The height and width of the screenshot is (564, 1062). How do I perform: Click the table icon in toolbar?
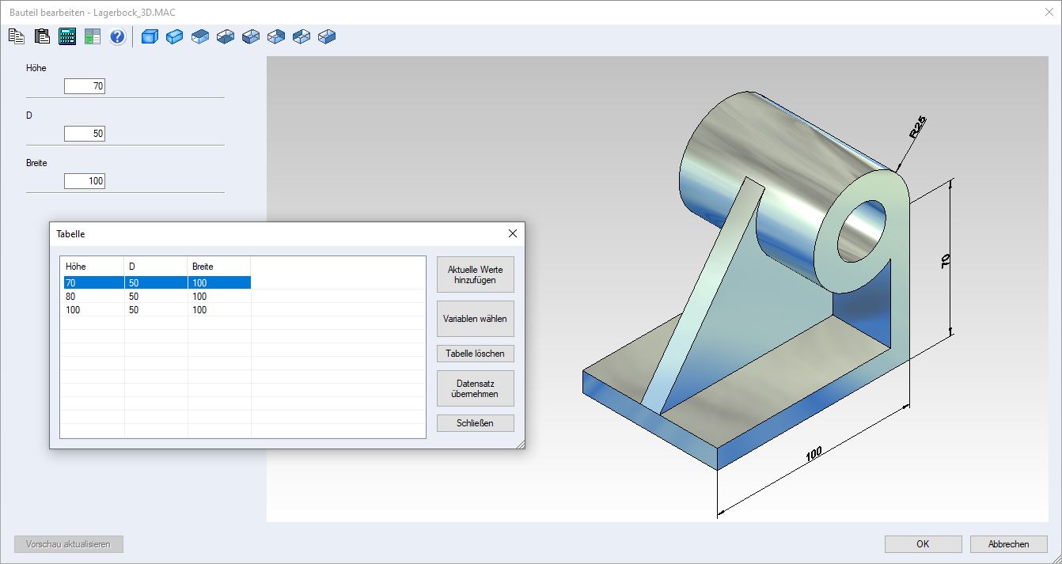93,36
